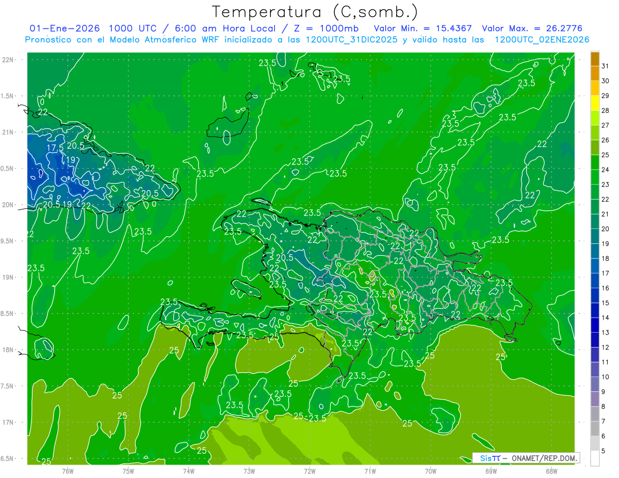Screen dimensions: 619x478
Task: Click the "17.5" contour label over Cuba
Action: coord(55,148)
